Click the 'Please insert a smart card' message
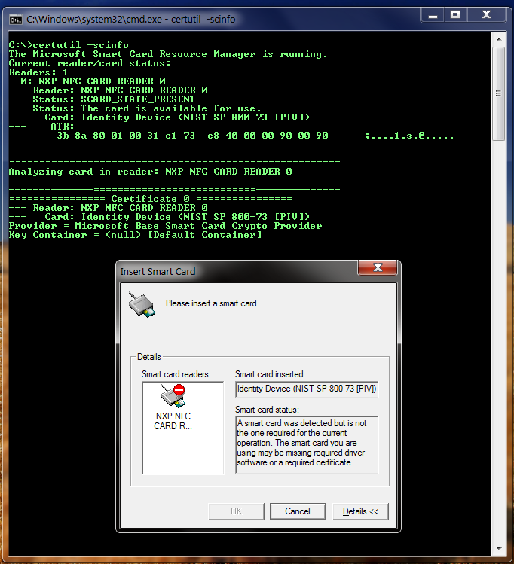This screenshot has width=514, height=564. (x=212, y=303)
